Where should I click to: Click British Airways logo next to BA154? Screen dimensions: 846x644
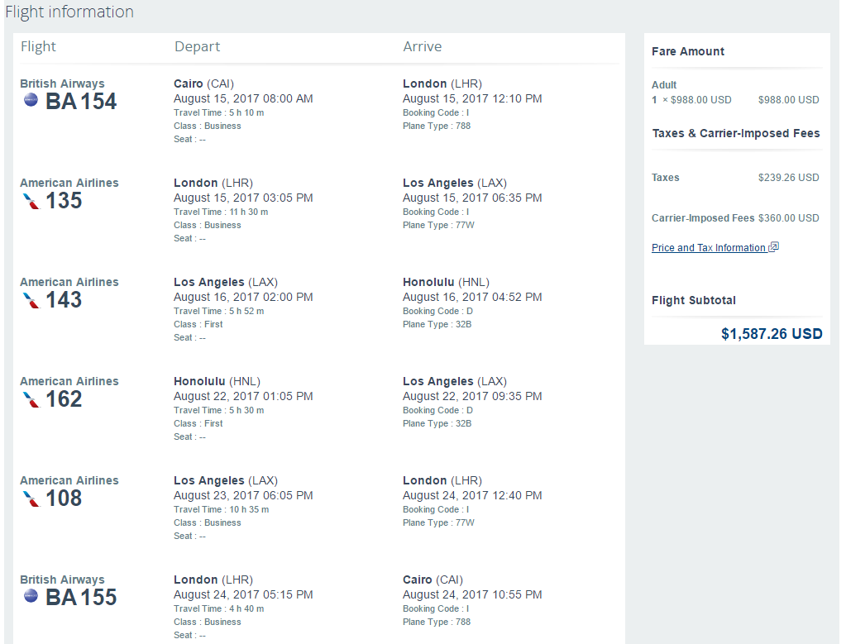(31, 100)
